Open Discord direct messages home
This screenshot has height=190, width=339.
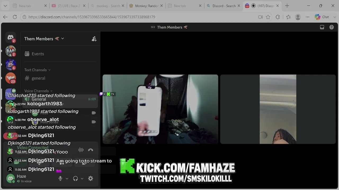(x=11, y=38)
